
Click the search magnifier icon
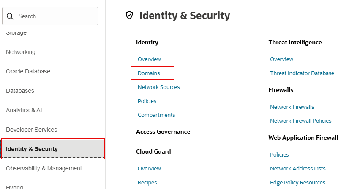point(10,16)
